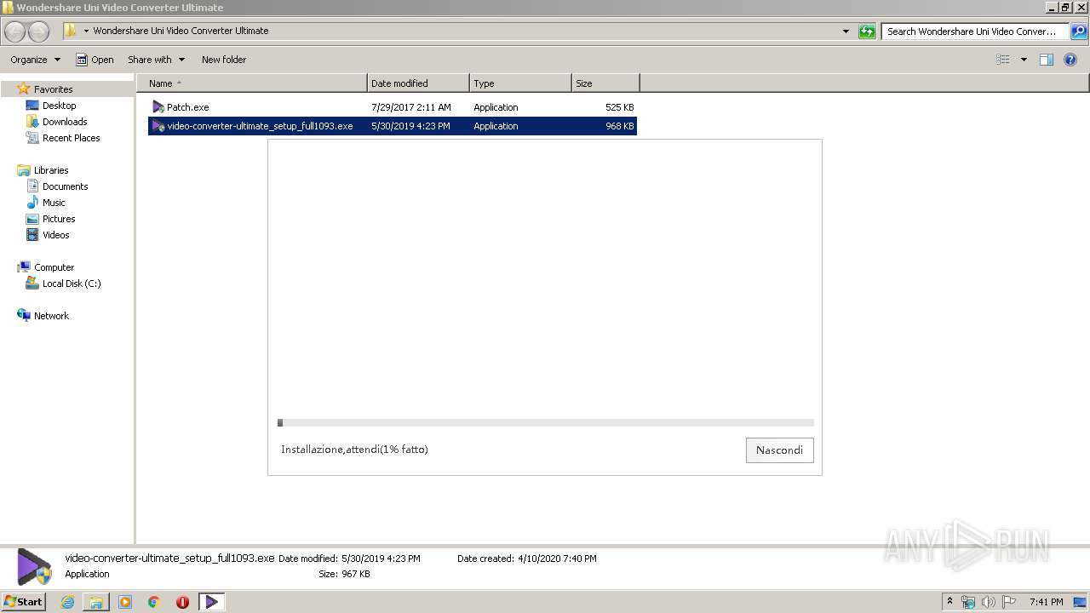
Task: Click the taskbar clock 7:41 PM
Action: pyautogui.click(x=1046, y=602)
